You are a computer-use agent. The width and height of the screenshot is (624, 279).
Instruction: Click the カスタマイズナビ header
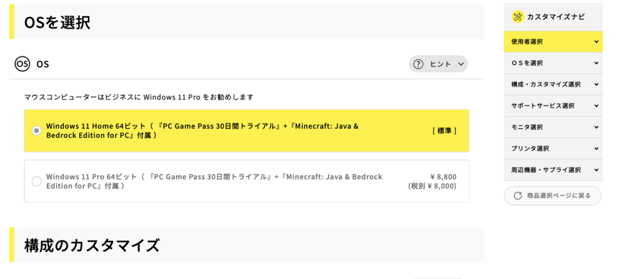tap(555, 17)
